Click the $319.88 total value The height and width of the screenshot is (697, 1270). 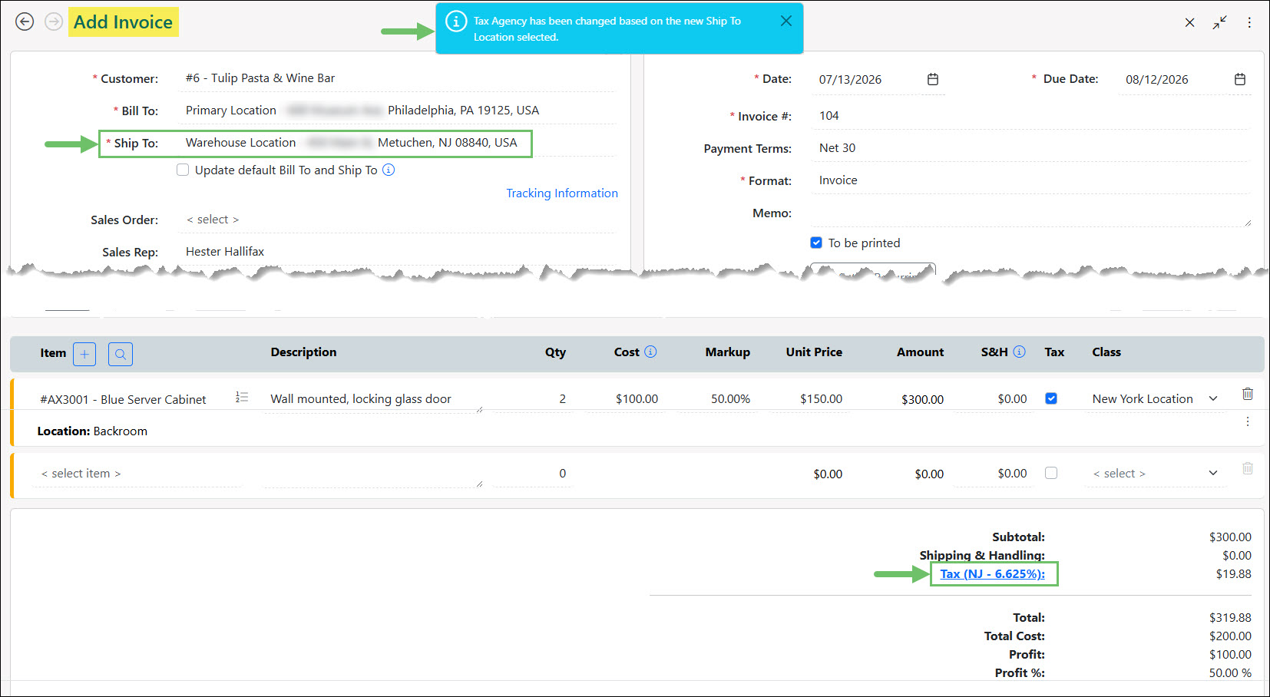click(x=1230, y=618)
